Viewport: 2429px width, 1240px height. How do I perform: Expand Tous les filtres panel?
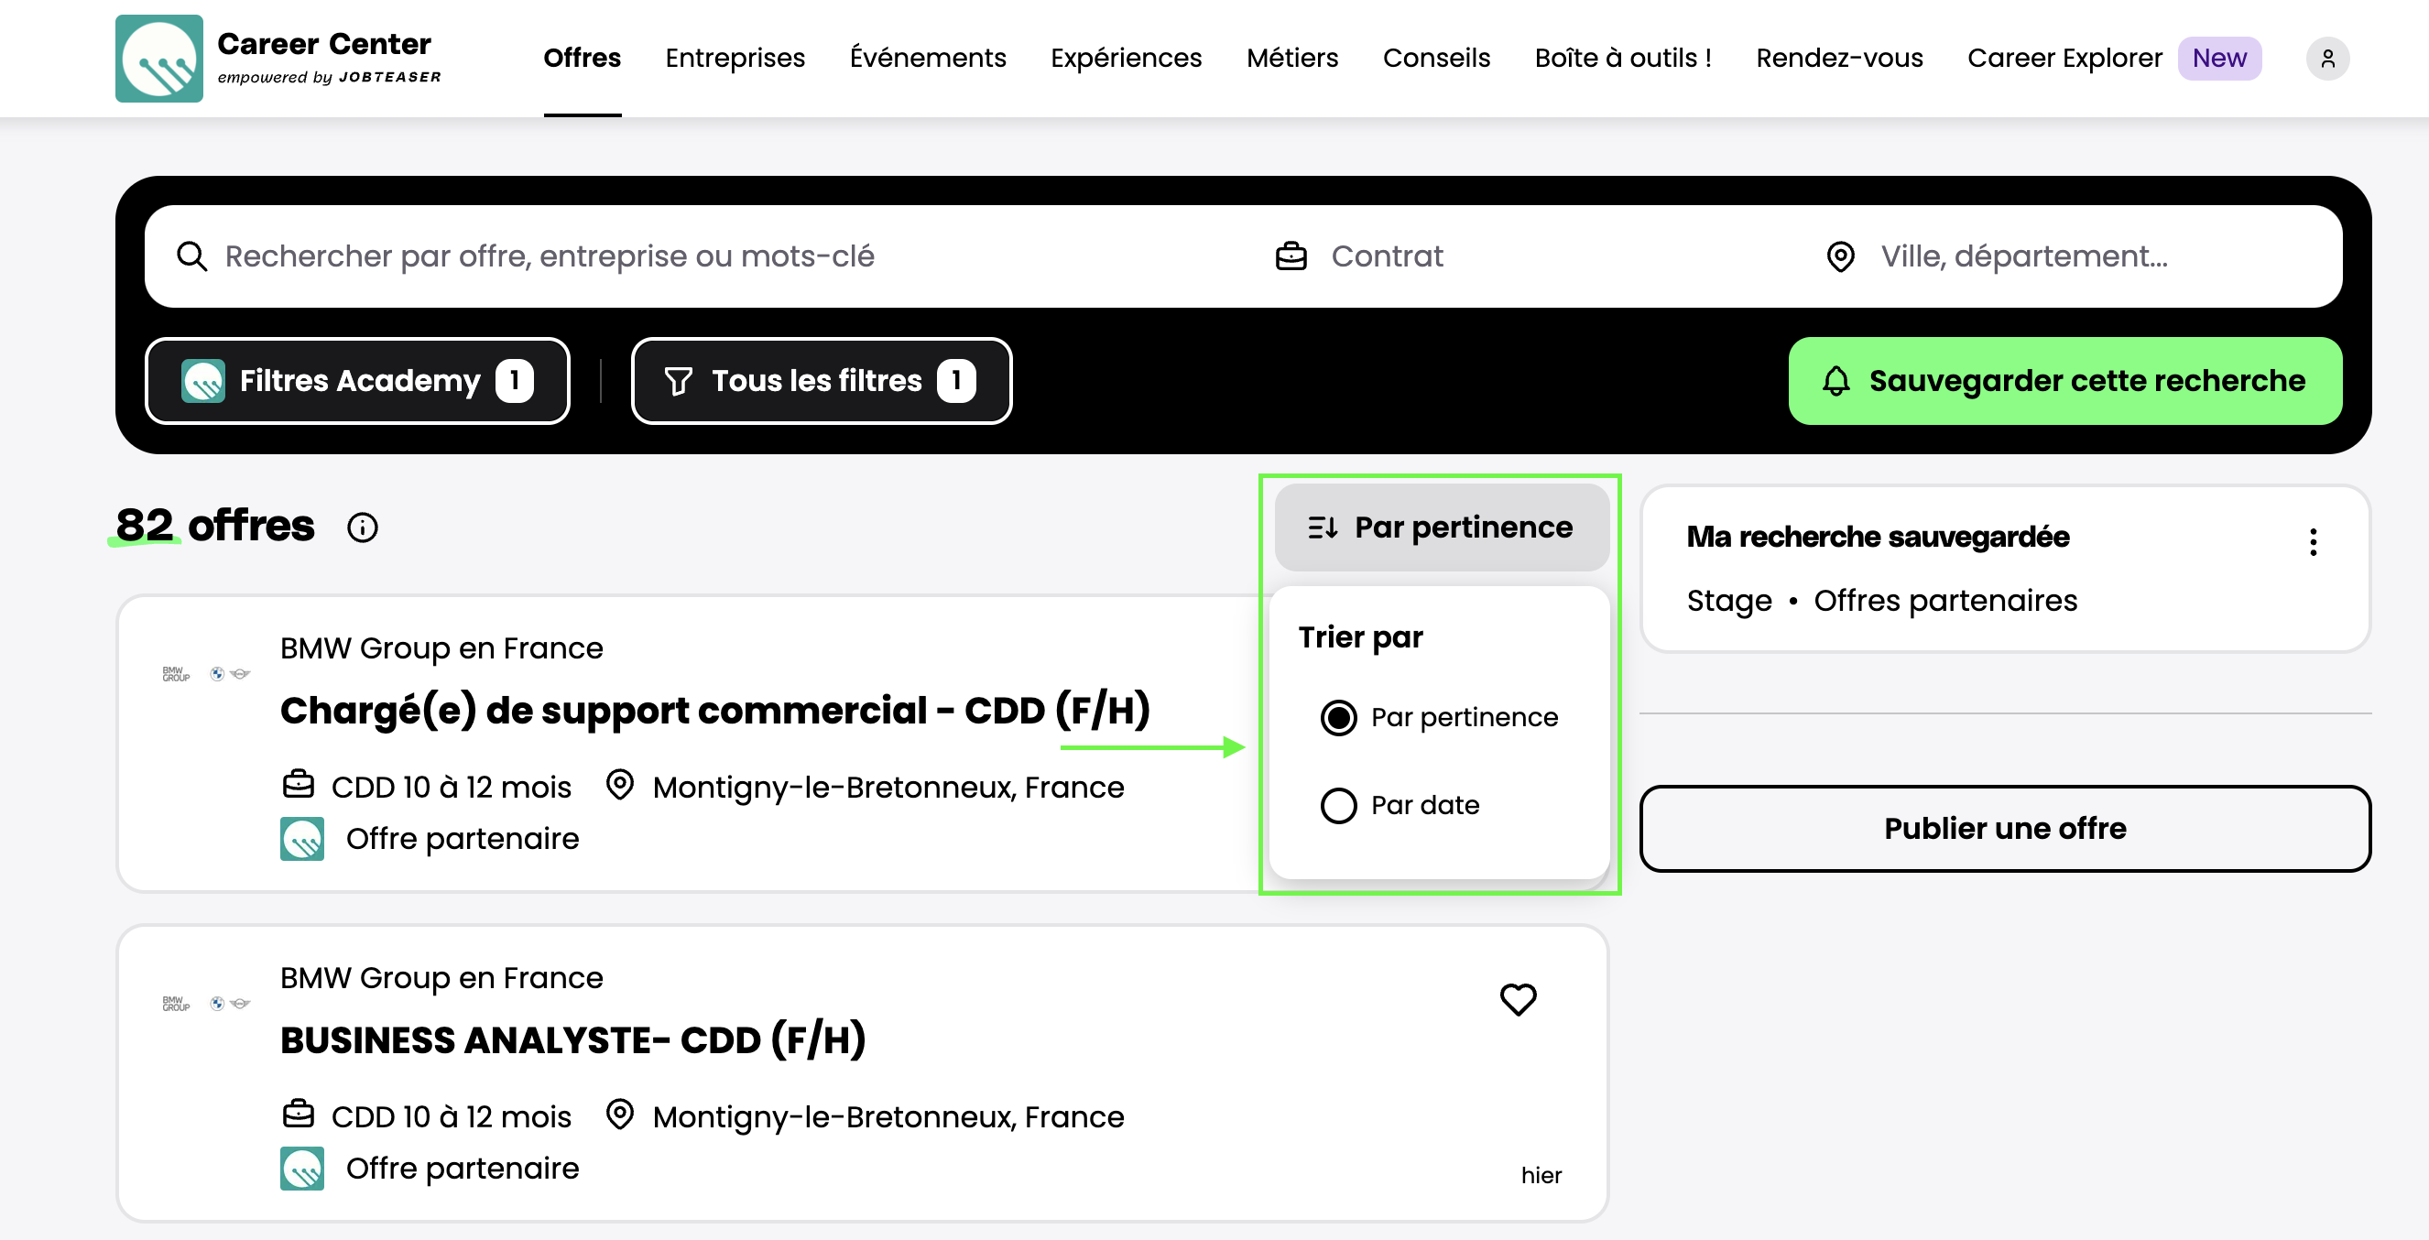(x=821, y=381)
